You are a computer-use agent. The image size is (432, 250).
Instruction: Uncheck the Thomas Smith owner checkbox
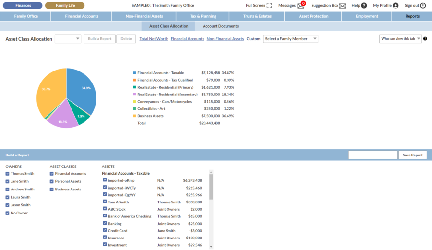[x=7, y=174]
